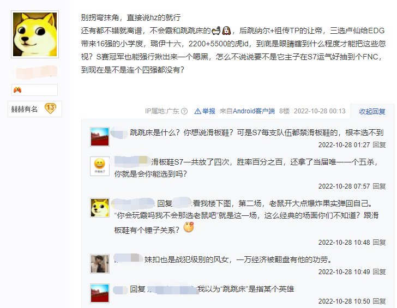Open the Android客户端 link
The image size is (397, 308).
click(x=254, y=111)
